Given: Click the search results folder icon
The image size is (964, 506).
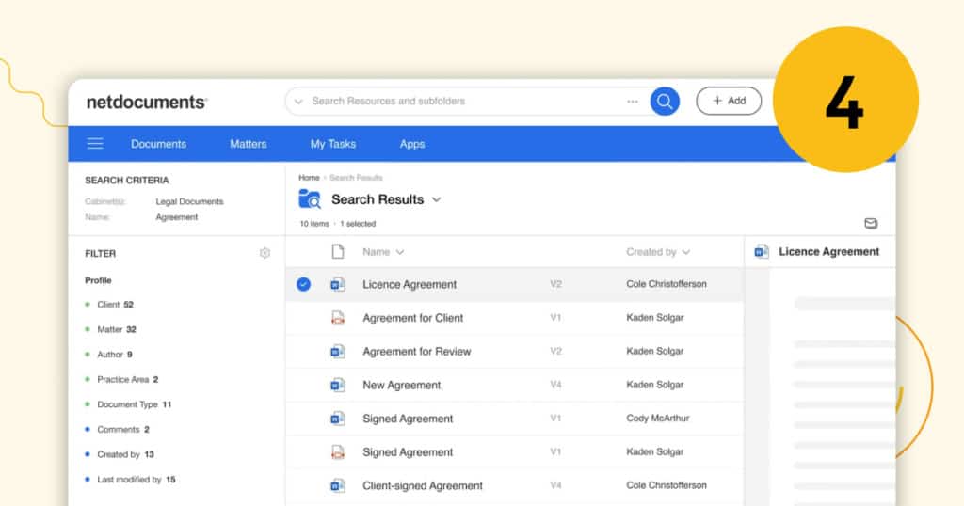Looking at the screenshot, I should [x=309, y=199].
